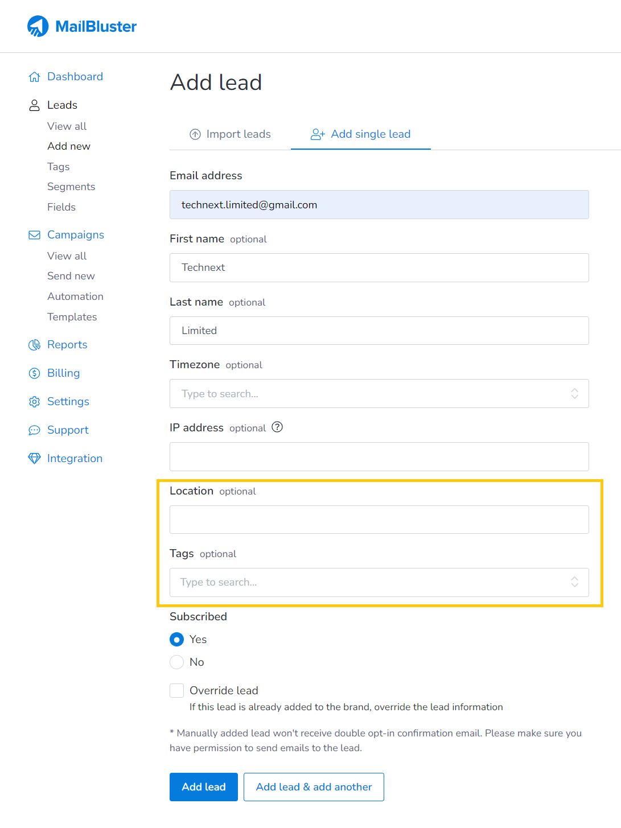621x828 pixels.
Task: Enable the Override lead checkbox
Action: pyautogui.click(x=177, y=691)
